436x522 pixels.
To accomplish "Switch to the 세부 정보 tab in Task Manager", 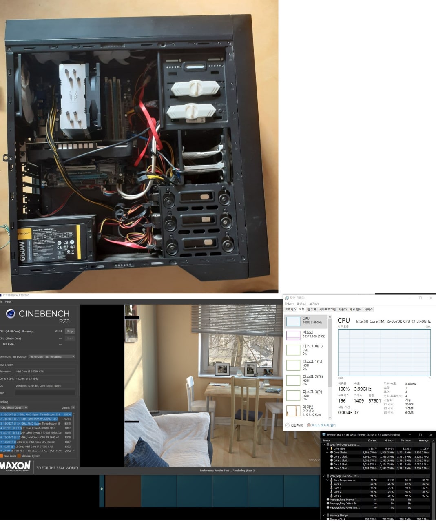I will (356, 310).
